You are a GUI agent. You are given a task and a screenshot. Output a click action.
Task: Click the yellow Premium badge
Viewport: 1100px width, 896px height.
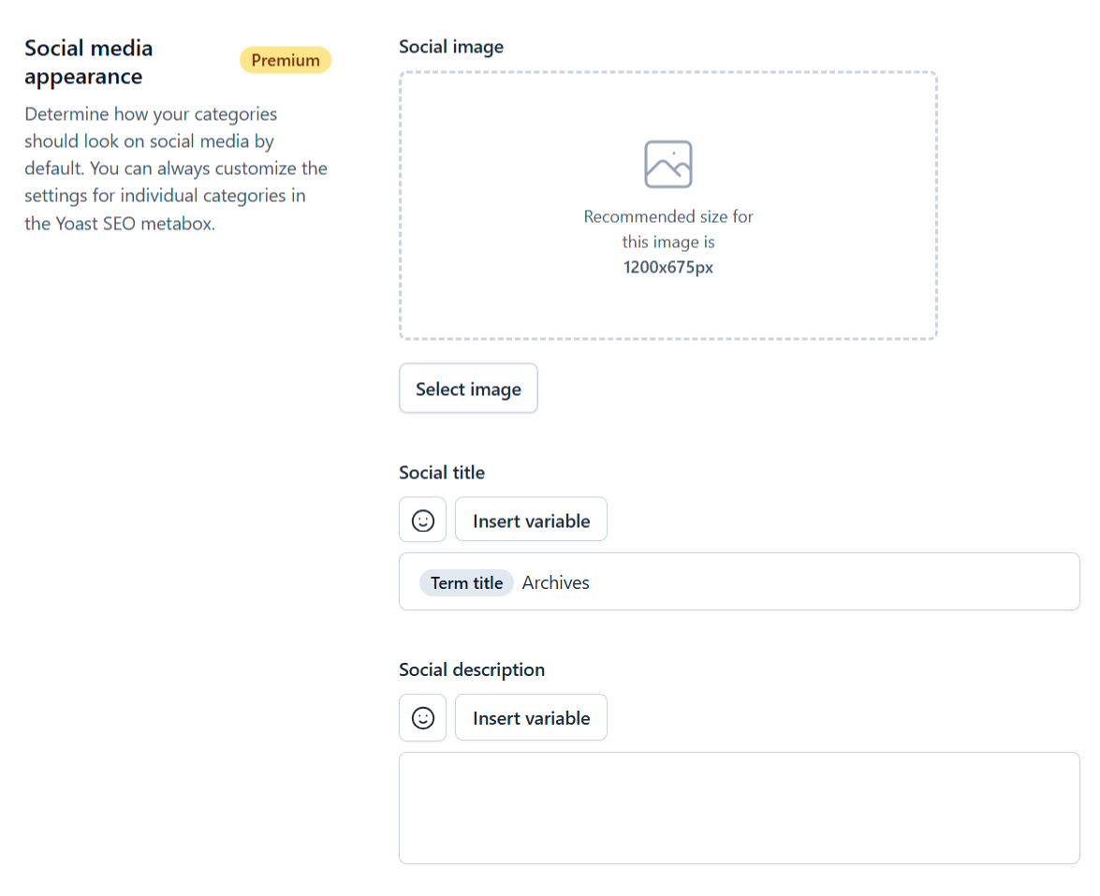coord(286,60)
